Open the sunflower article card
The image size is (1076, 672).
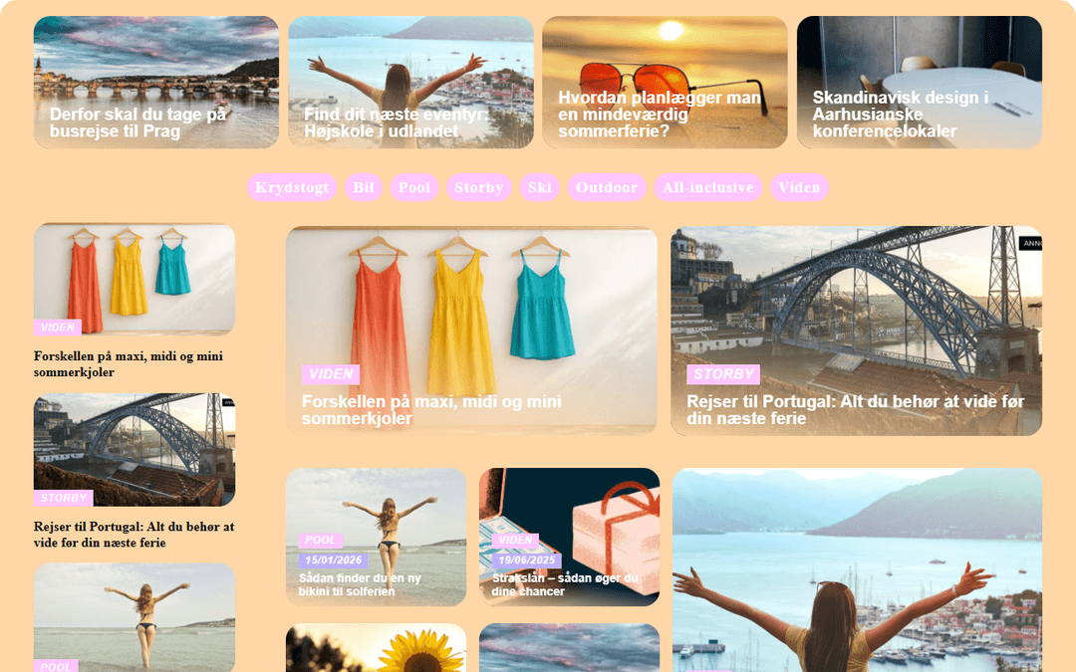tap(376, 647)
